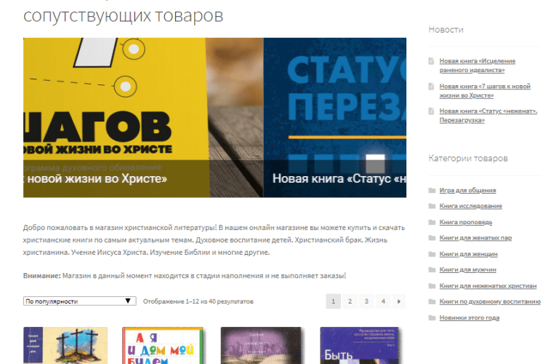
Task: Open the По популярности sorting dropdown
Action: tap(79, 301)
